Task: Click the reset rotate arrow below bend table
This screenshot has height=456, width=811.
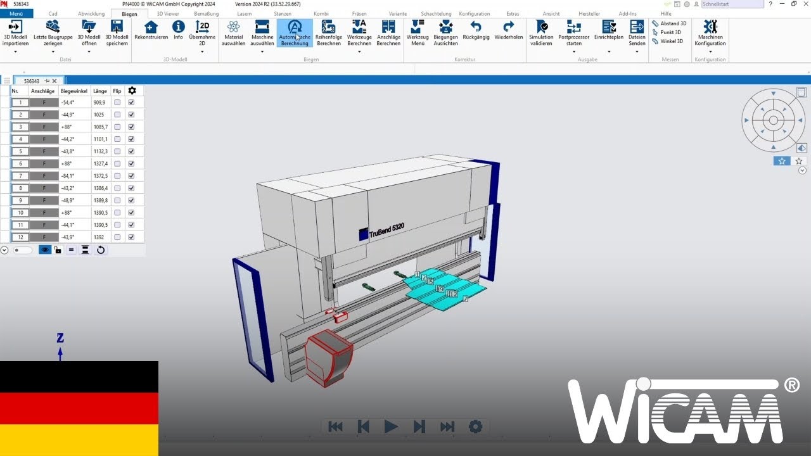Action: tap(101, 250)
